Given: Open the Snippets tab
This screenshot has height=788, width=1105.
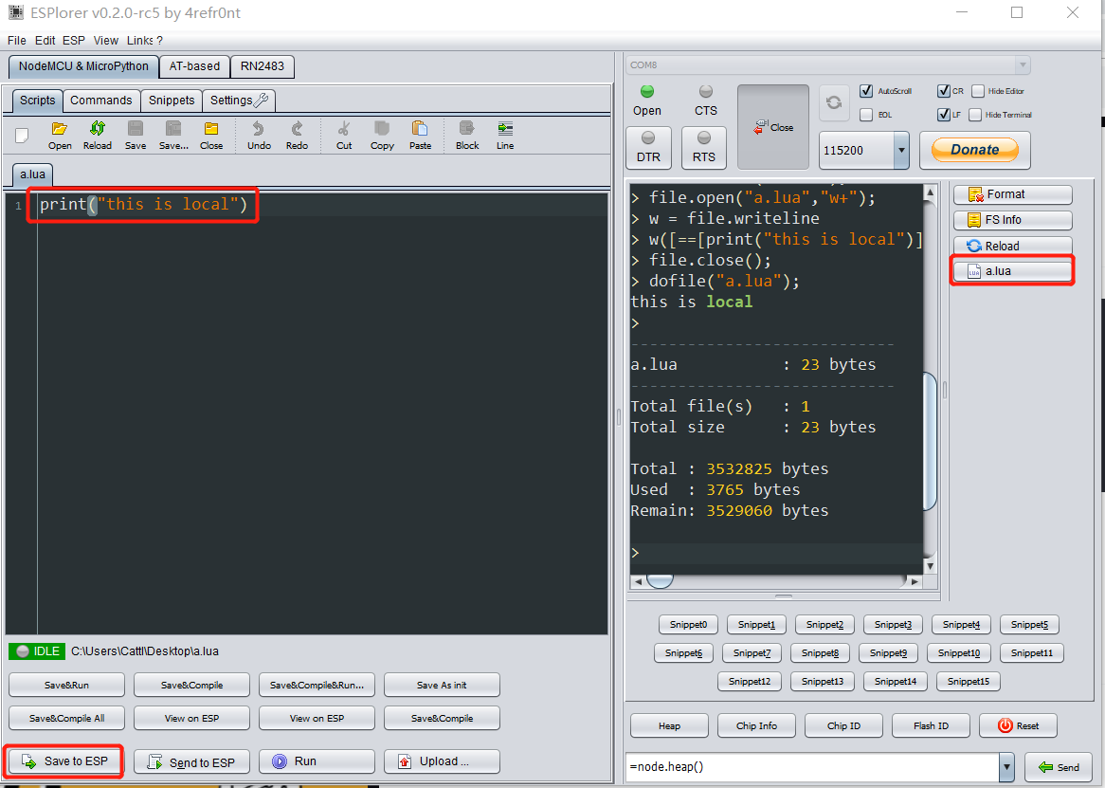Looking at the screenshot, I should (172, 101).
